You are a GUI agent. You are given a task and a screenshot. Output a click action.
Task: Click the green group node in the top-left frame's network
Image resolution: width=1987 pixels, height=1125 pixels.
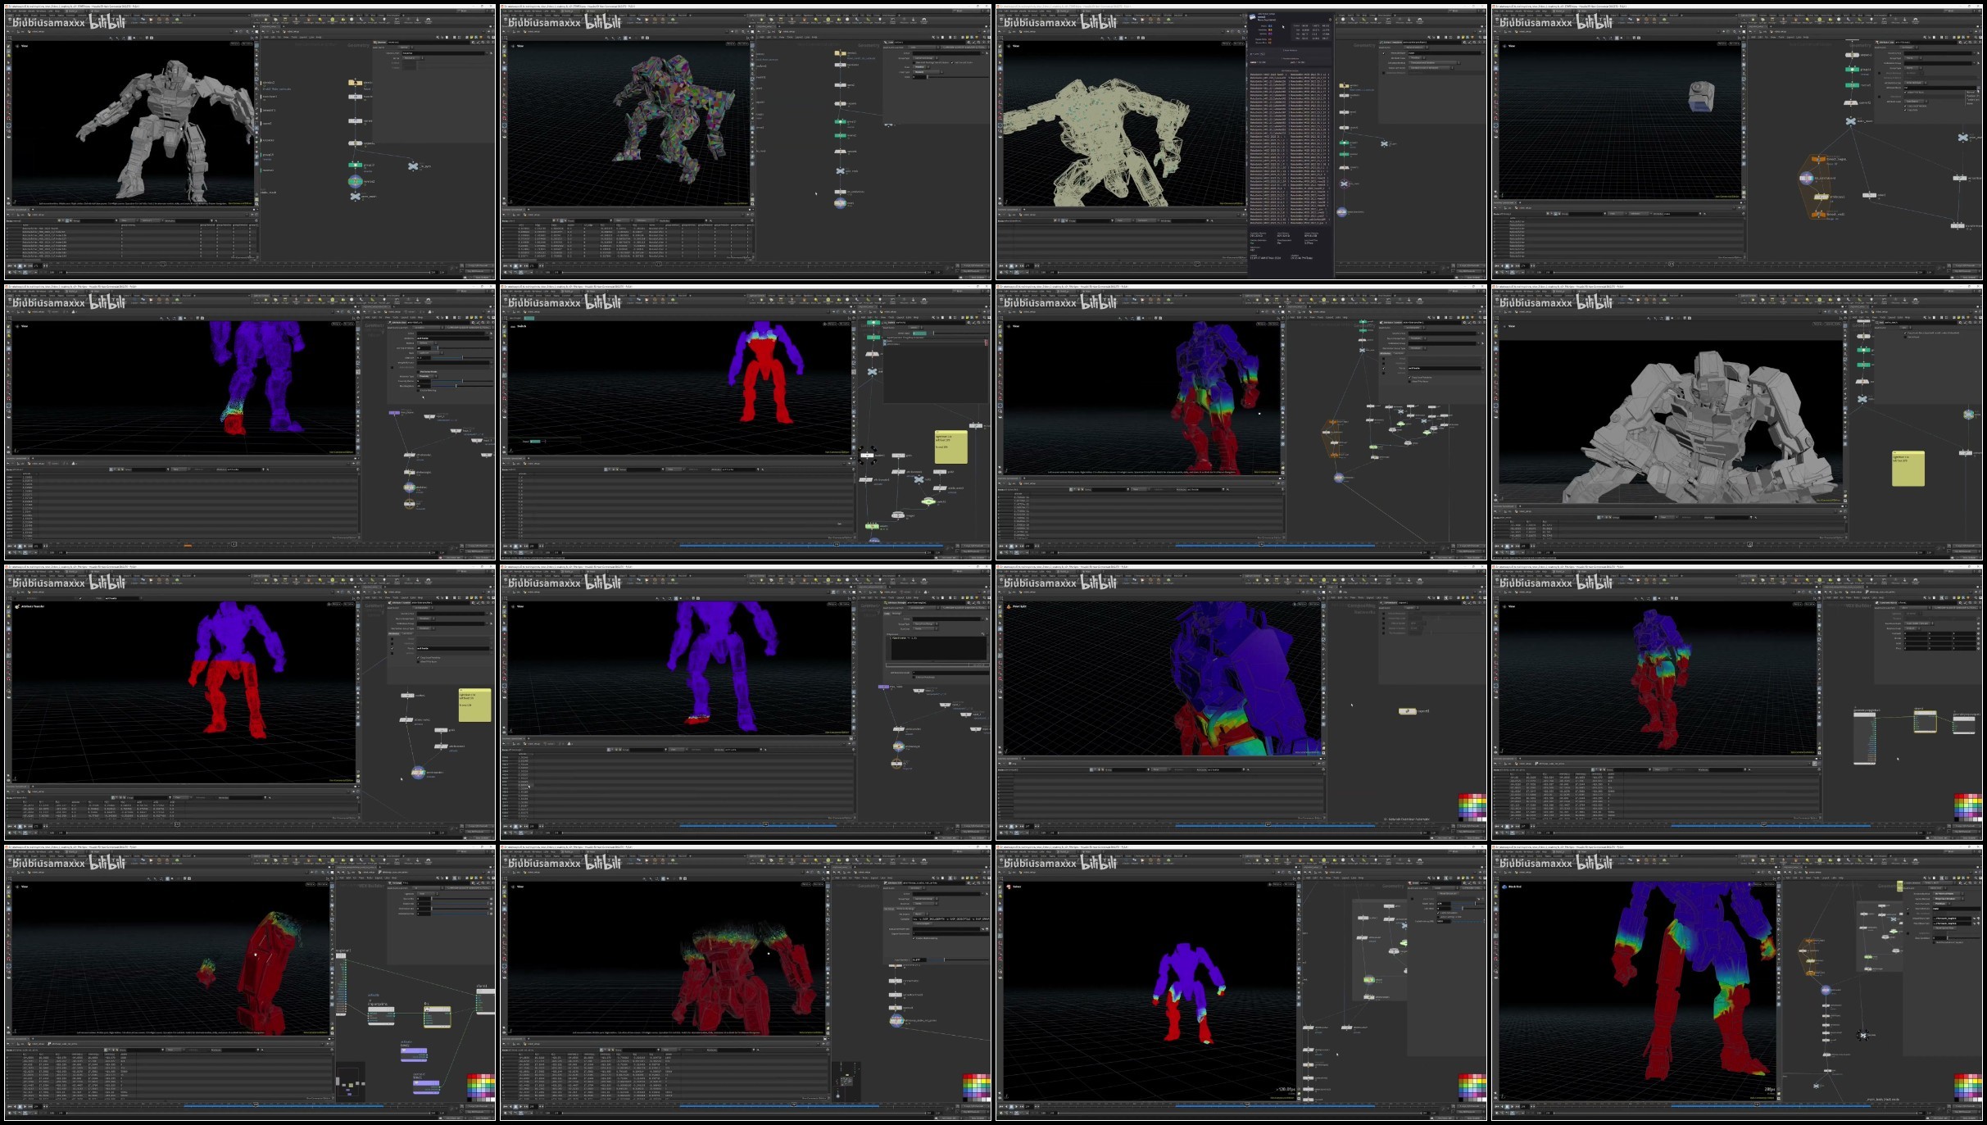click(x=355, y=165)
